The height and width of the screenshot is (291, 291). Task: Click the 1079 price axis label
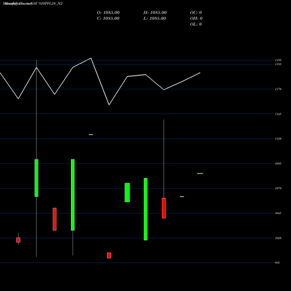click(x=278, y=188)
